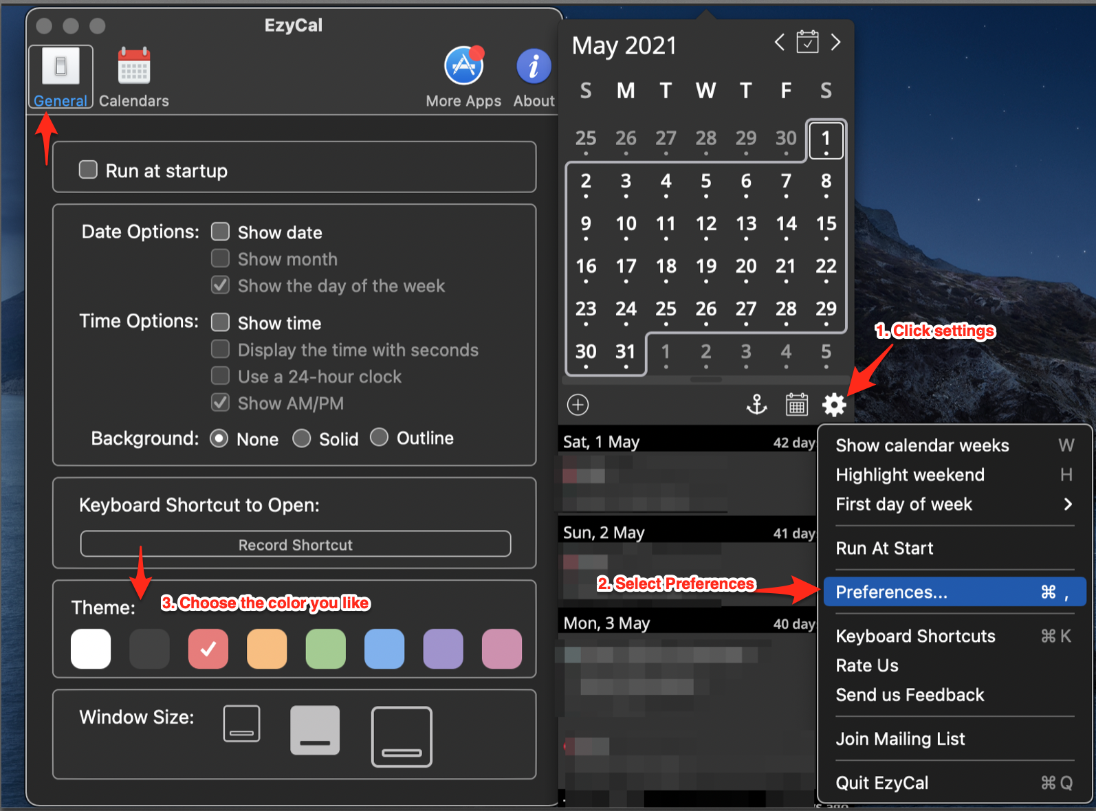Enable the Show time checkbox
Image resolution: width=1096 pixels, height=811 pixels.
tap(220, 322)
